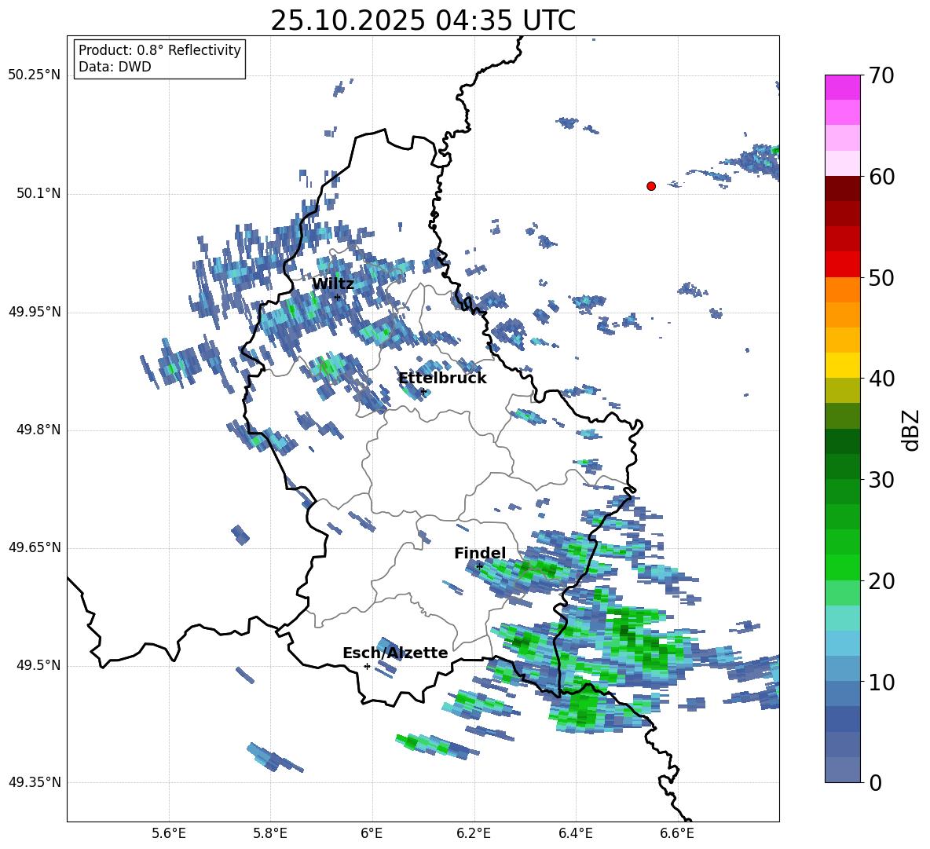Click the red radar site marker dot
Viewport: 930px width, 849px height.
pos(651,186)
